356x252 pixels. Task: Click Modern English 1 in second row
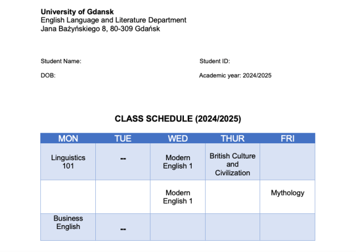click(x=178, y=197)
